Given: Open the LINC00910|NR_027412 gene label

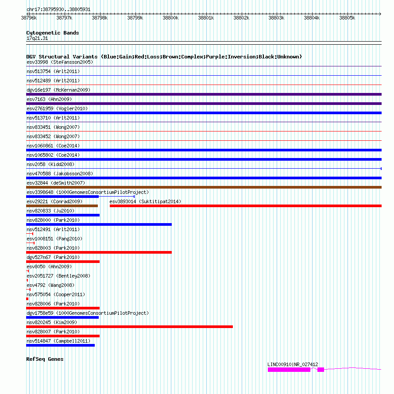Looking at the screenshot, I should click(x=293, y=364).
